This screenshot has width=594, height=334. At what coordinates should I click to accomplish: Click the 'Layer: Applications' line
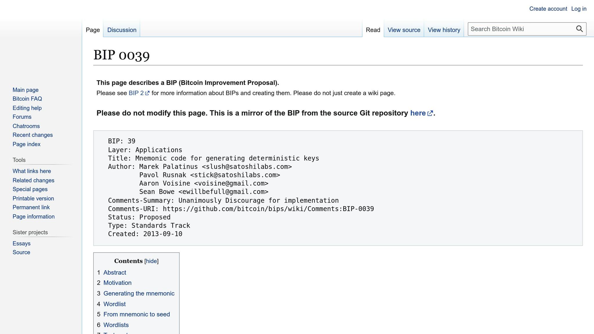pos(145,150)
